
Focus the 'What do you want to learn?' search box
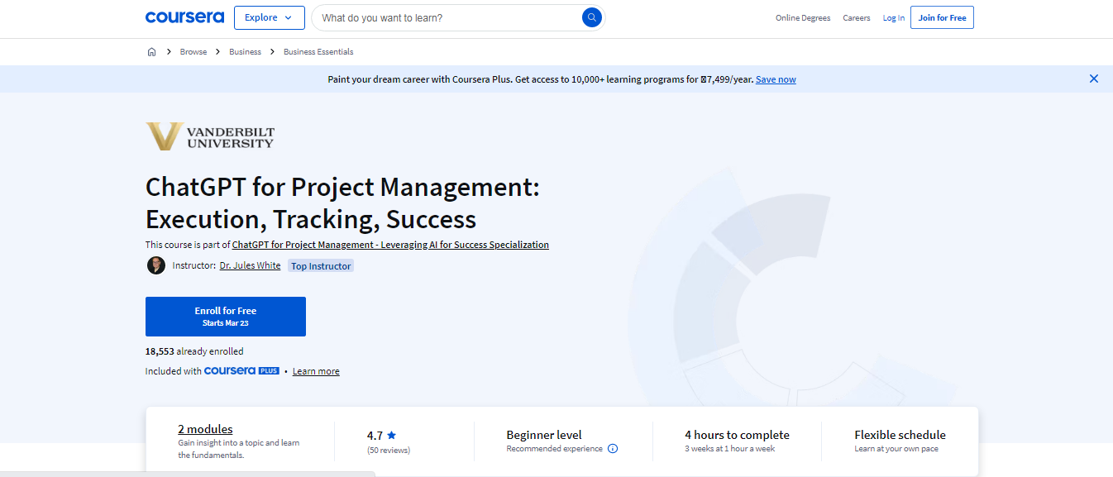447,17
